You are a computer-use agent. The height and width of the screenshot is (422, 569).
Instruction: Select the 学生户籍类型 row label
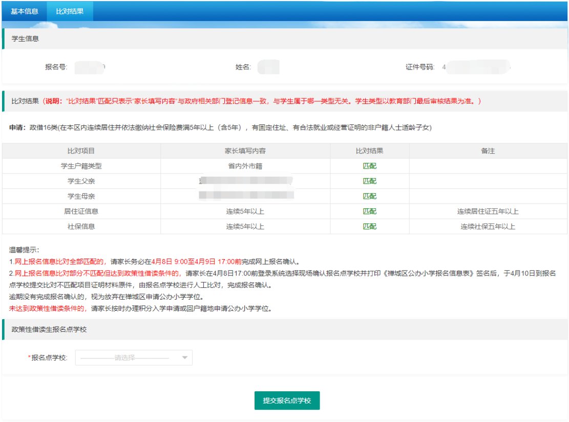(81, 166)
